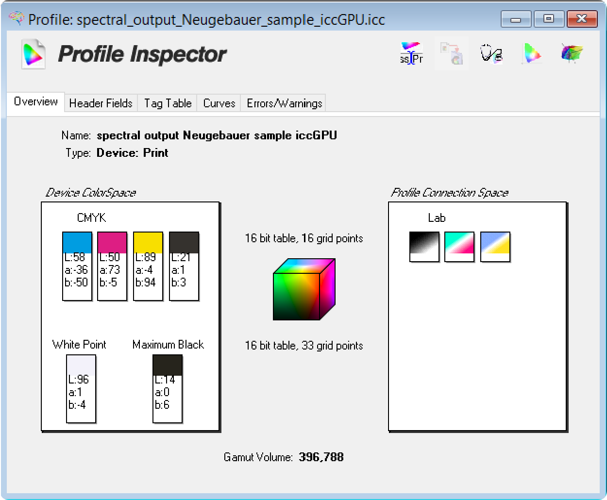The width and height of the screenshot is (607, 500).
Task: Go to the Curves tab
Action: tap(219, 103)
